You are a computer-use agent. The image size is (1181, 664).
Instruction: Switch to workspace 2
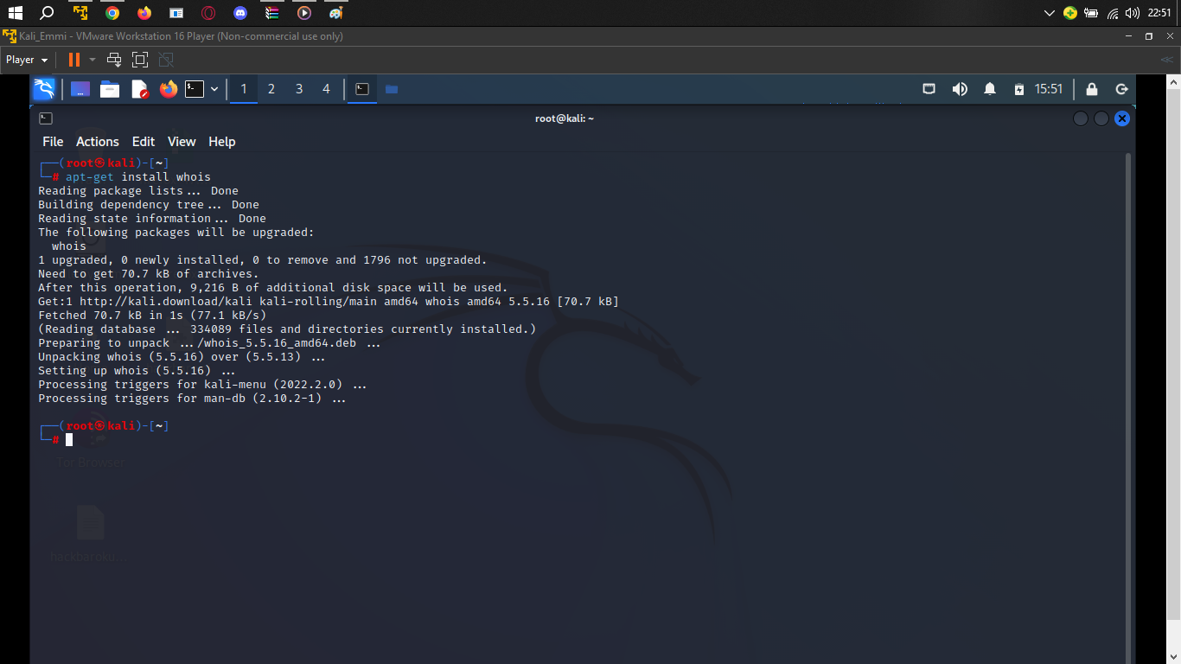(271, 89)
